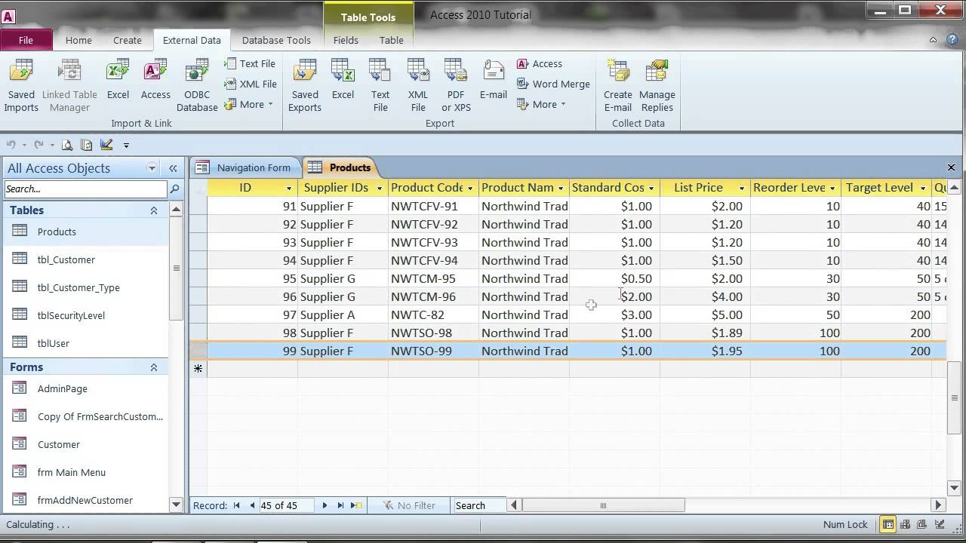Export table via E-mail
Image resolution: width=966 pixels, height=543 pixels.
494,80
